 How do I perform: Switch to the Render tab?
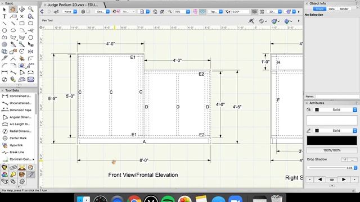(x=344, y=9)
